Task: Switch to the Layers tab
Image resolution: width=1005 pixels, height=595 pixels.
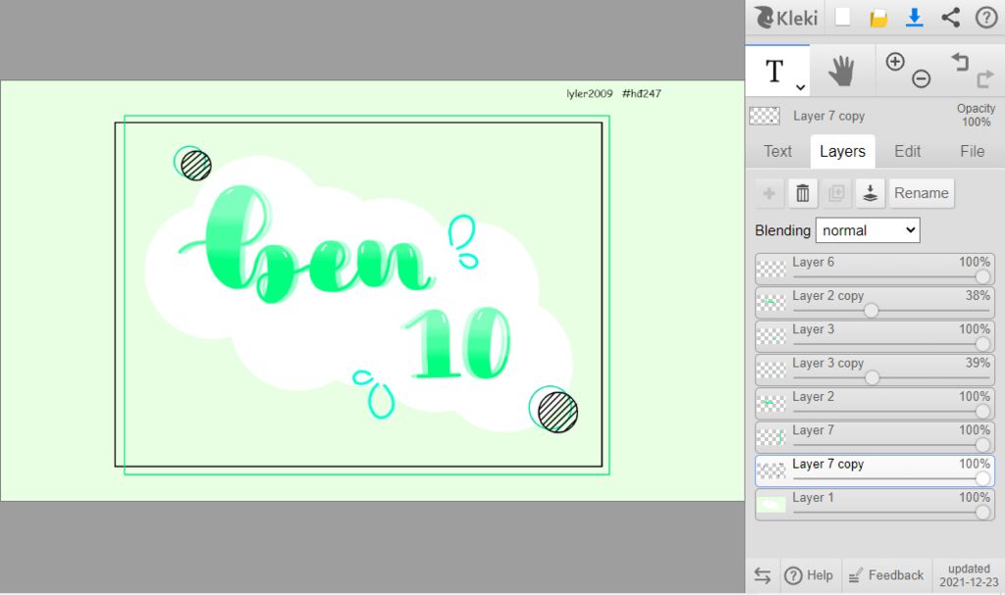Action: coord(842,151)
